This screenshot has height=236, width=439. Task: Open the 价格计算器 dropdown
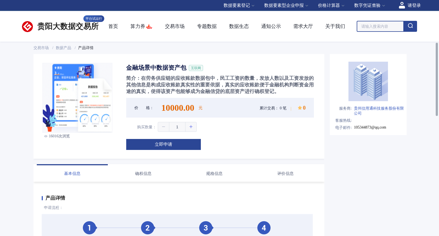[331, 5]
